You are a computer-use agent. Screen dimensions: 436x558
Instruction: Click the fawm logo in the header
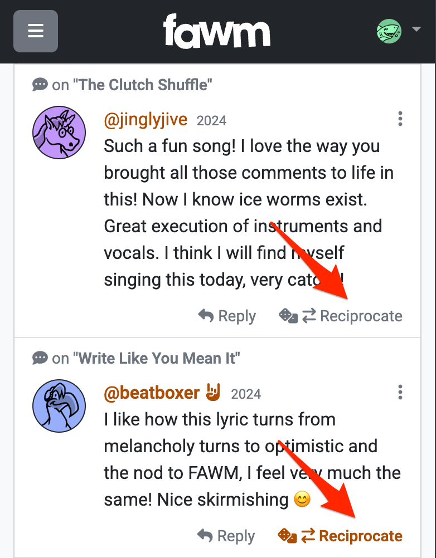pyautogui.click(x=216, y=31)
